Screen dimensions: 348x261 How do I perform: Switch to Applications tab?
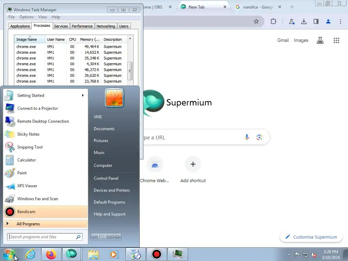(20, 26)
